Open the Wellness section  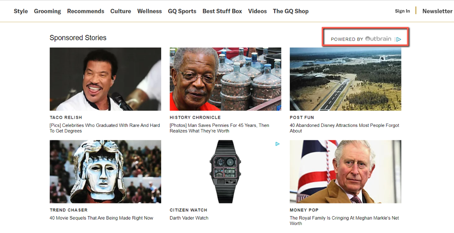click(149, 11)
